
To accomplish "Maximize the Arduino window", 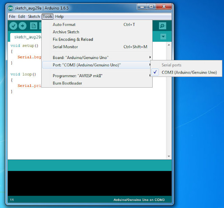I will (x=151, y=7).
